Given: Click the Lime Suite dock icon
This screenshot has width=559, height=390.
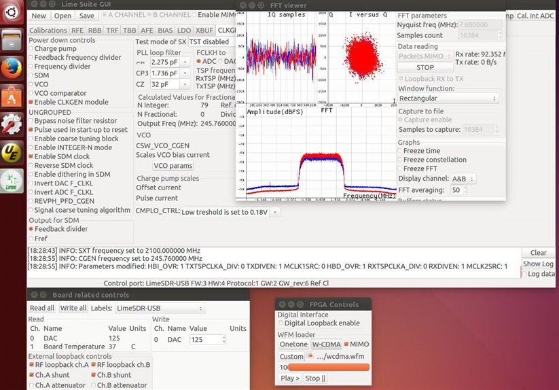Looking at the screenshot, I should 12,181.
